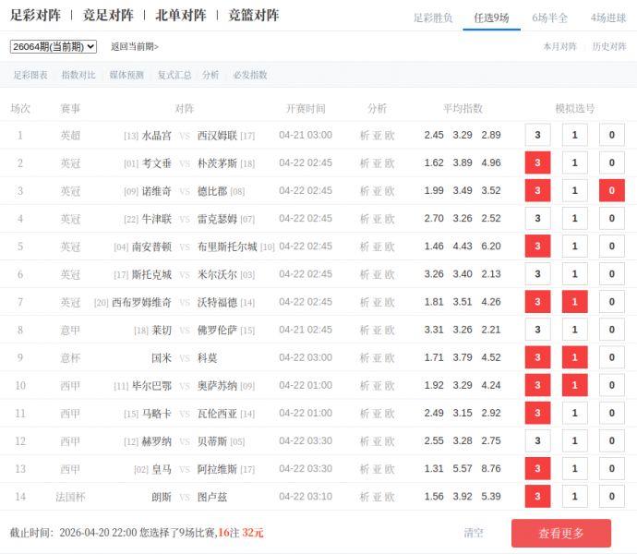
Task: Click 清空 to clear selections
Action: (x=474, y=533)
